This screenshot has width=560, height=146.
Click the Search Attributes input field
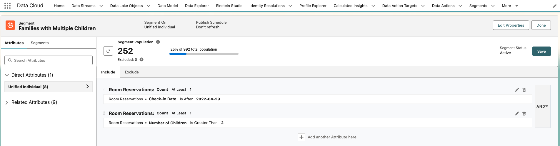(x=49, y=60)
